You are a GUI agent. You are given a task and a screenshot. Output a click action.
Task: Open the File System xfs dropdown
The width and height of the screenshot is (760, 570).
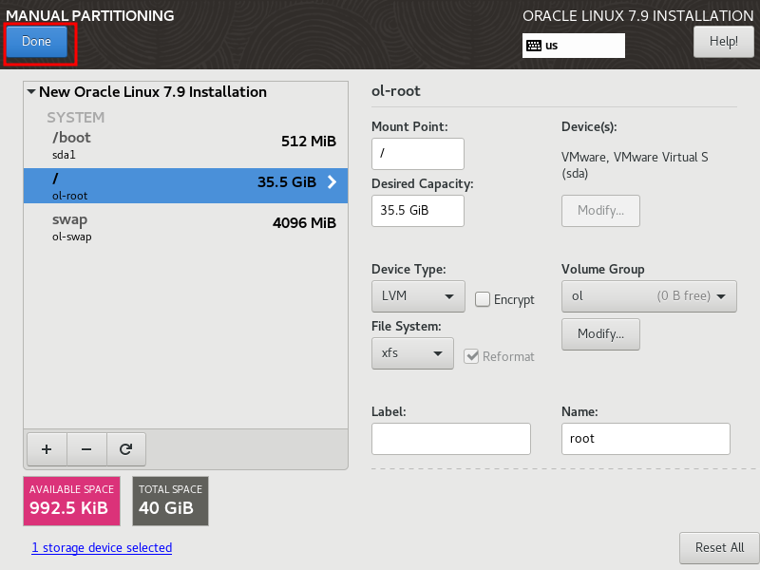click(x=412, y=353)
